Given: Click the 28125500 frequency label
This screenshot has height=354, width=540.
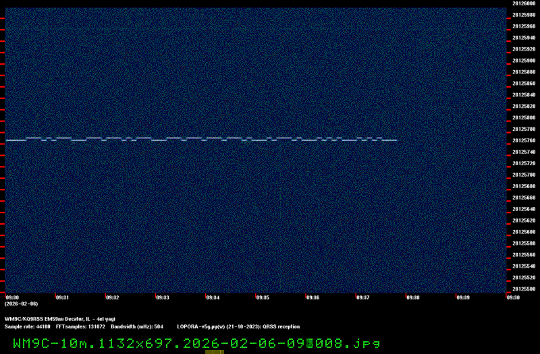Looking at the screenshot, I should [524, 289].
